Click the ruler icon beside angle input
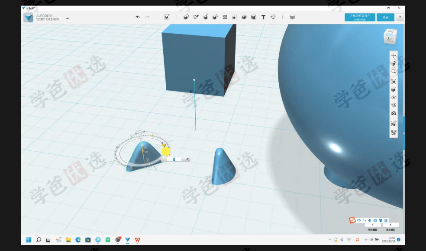426x251 pixels. click(187, 159)
